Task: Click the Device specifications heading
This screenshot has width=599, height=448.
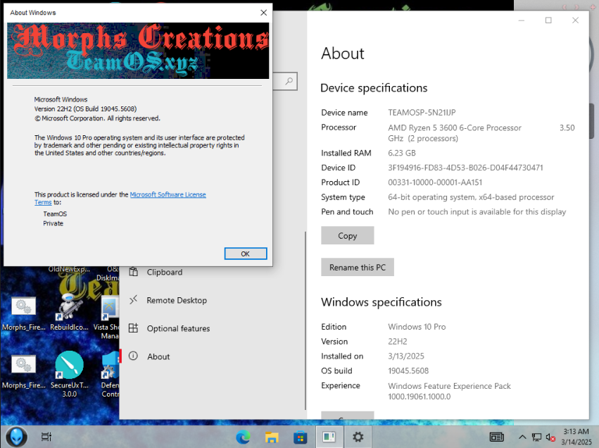Action: [374, 88]
